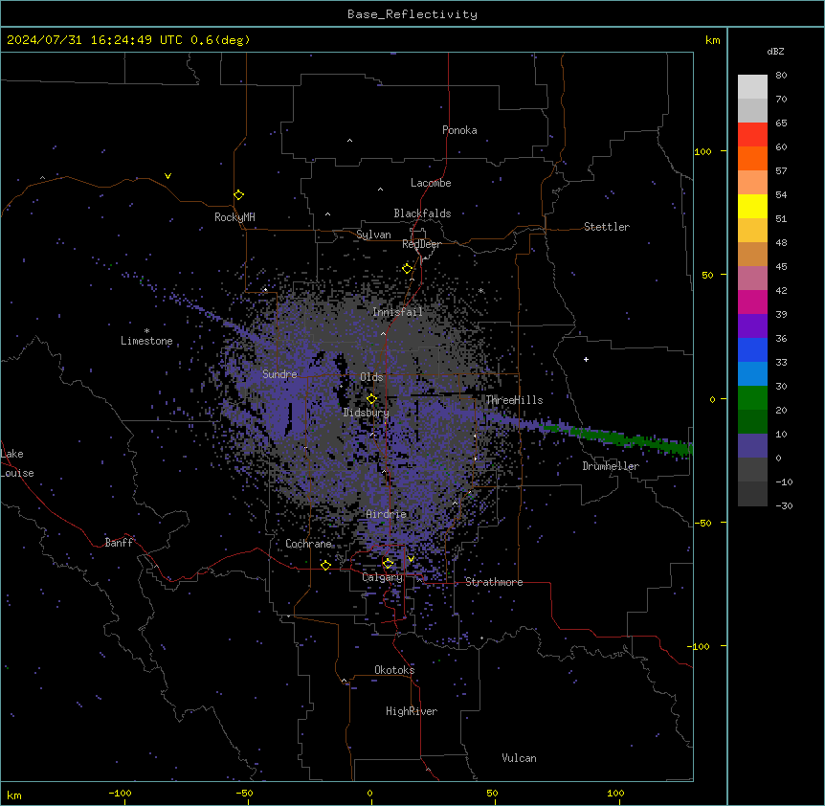Click the Didsbury label

click(367, 413)
